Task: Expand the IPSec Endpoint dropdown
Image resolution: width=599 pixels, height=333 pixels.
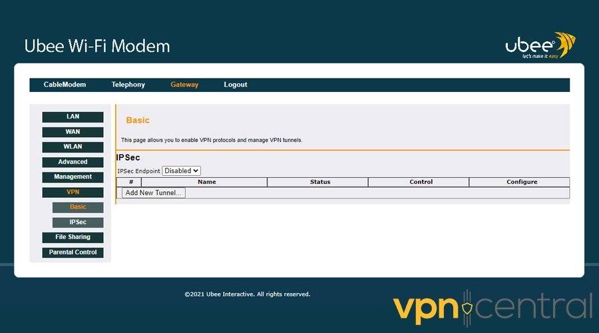Action: tap(181, 171)
